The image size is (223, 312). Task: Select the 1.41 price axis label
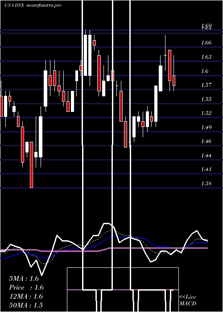tap(206, 169)
